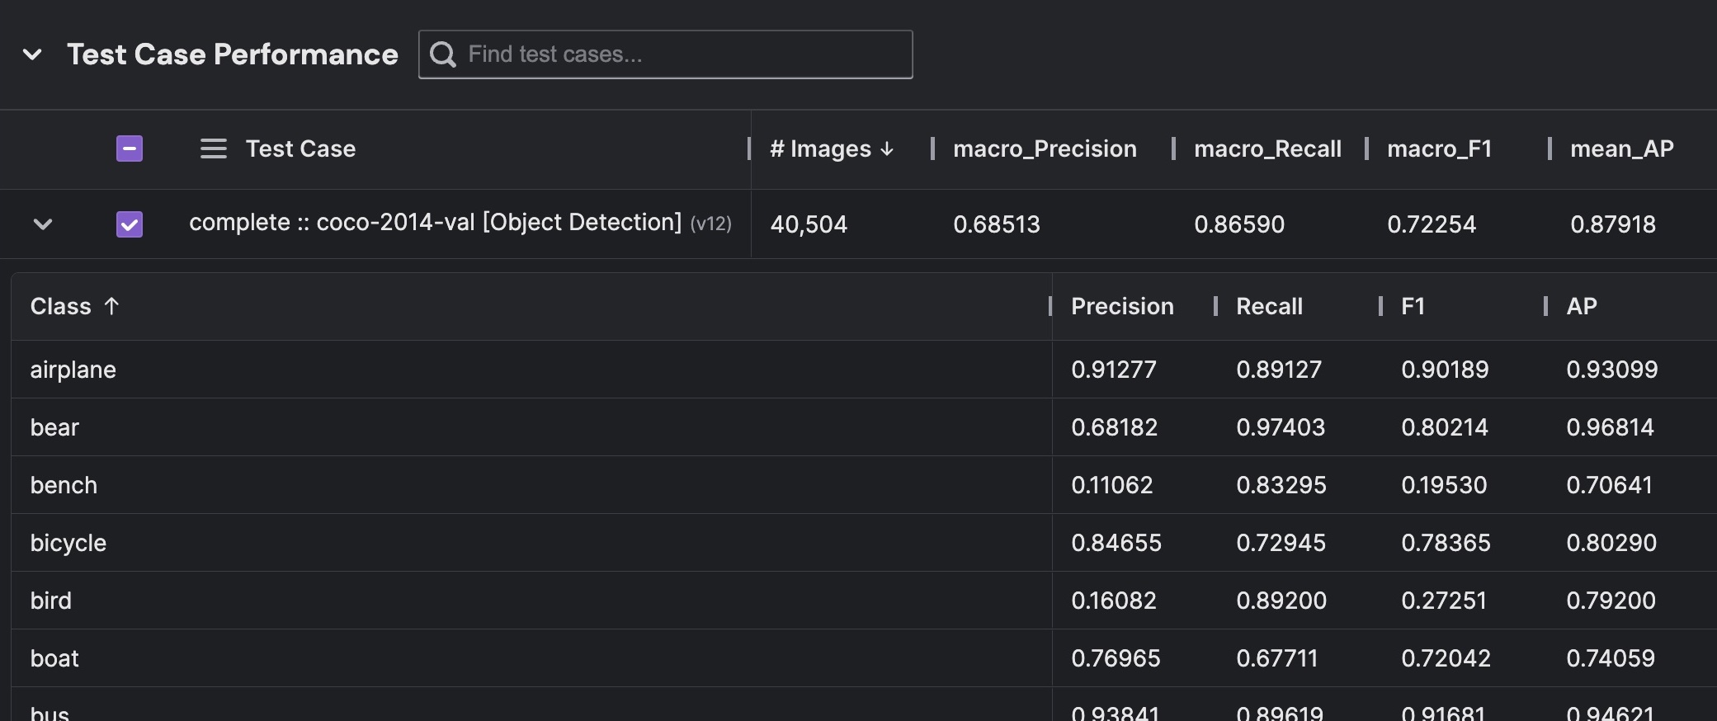Screen dimensions: 1717x721
Task: Sort by macro_F1 column header
Action: (x=1439, y=149)
